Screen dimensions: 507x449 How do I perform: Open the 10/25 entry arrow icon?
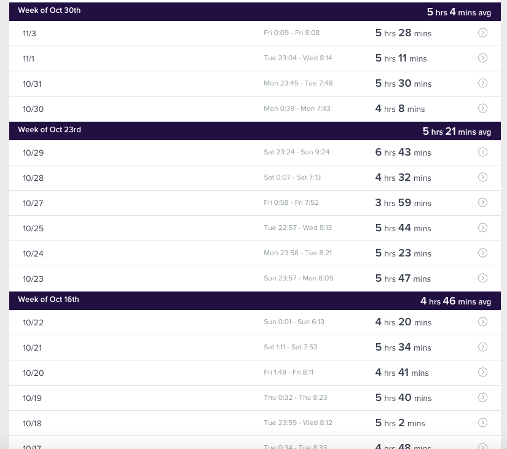[x=482, y=228]
